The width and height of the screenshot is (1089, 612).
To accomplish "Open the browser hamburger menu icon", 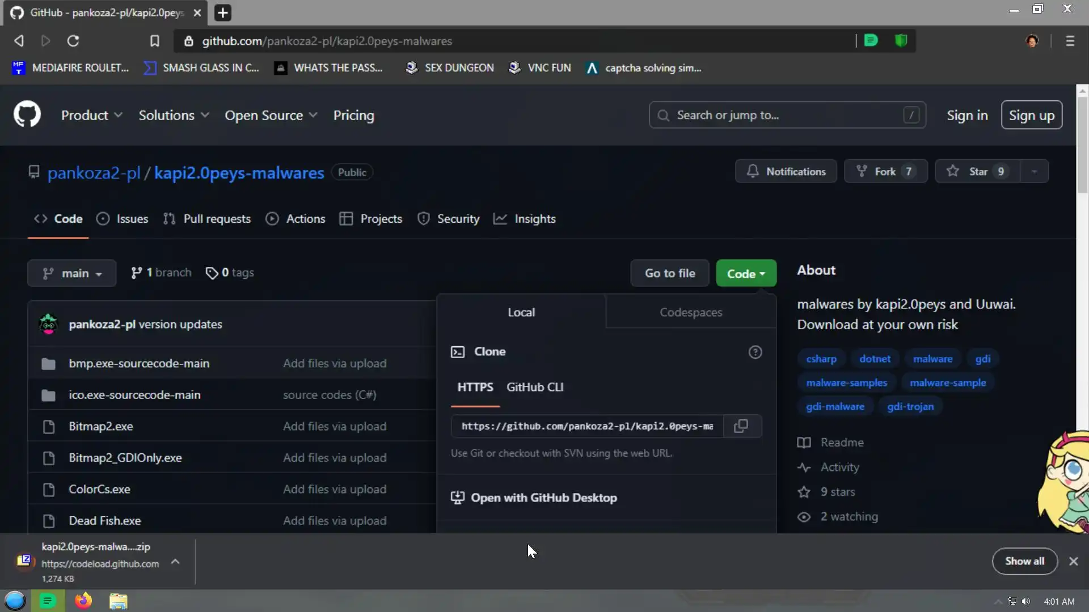I will tap(1070, 41).
